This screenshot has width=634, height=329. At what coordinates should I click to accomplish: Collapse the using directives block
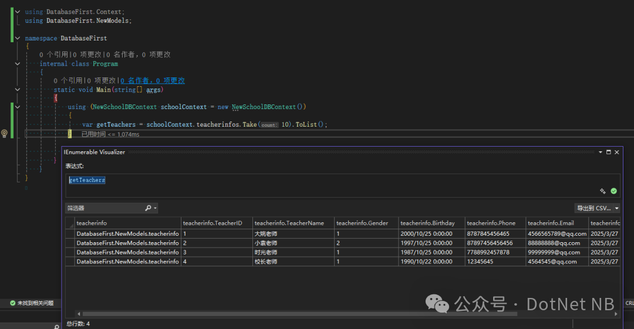click(x=18, y=12)
